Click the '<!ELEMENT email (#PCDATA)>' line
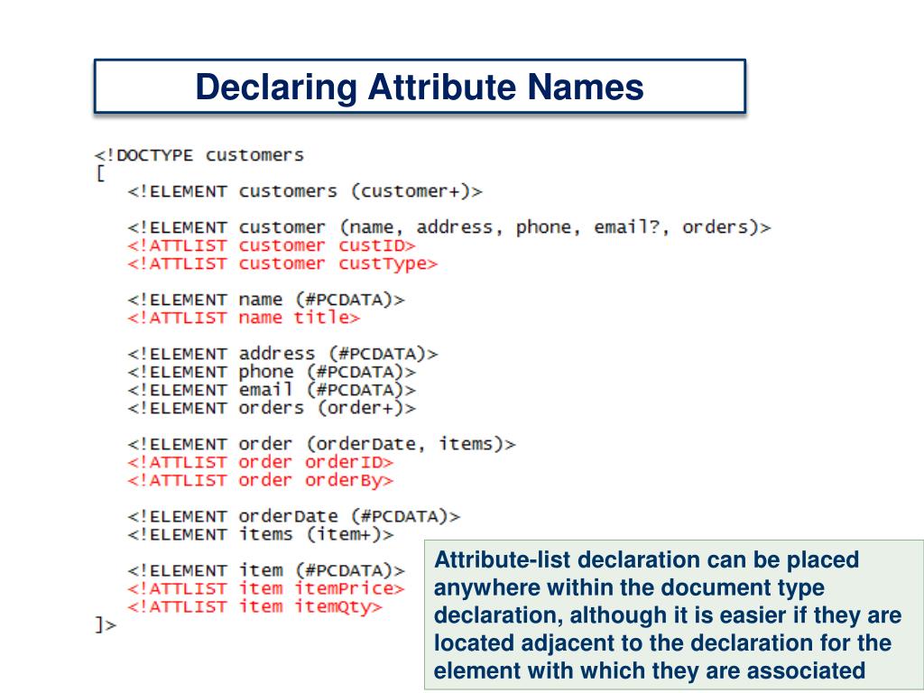This screenshot has width=924, height=693. click(x=272, y=390)
